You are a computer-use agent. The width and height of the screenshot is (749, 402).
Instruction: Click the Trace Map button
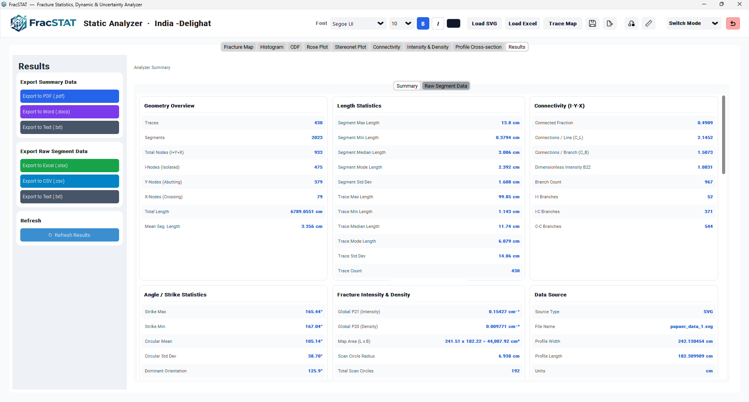[562, 23]
